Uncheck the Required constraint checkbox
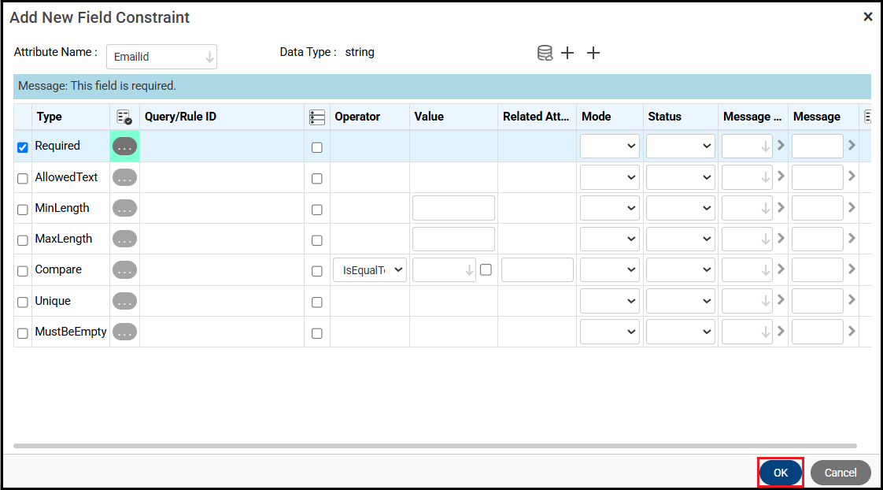883x490 pixels. tap(23, 147)
